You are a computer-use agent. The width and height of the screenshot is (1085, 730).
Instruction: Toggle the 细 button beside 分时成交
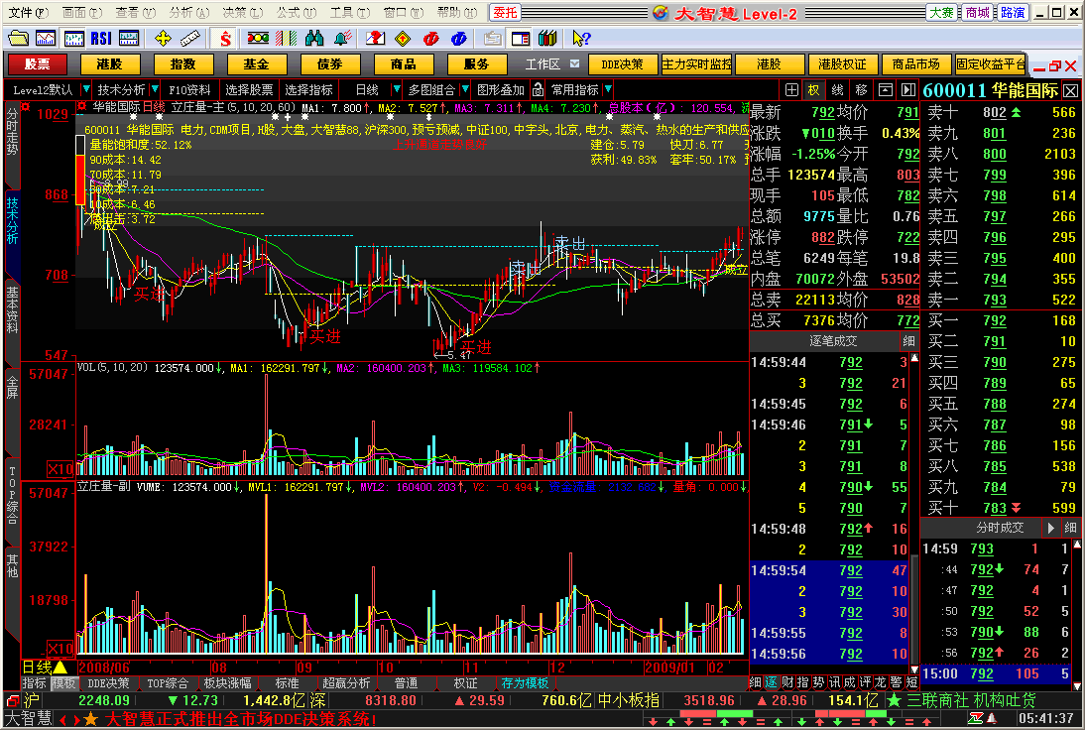pos(1070,528)
